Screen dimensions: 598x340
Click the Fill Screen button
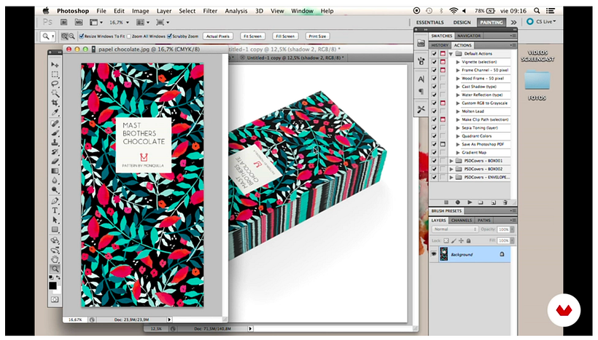[x=285, y=36]
